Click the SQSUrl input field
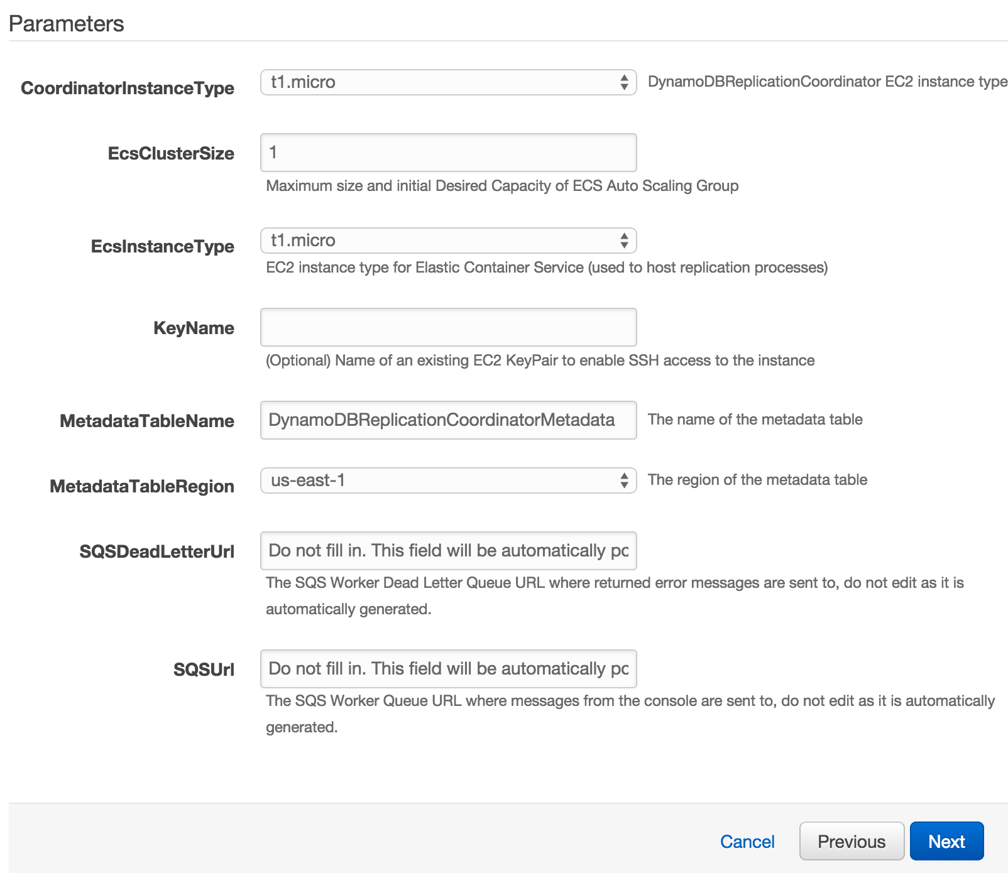Screen dimensions: 1008x873 [447, 669]
